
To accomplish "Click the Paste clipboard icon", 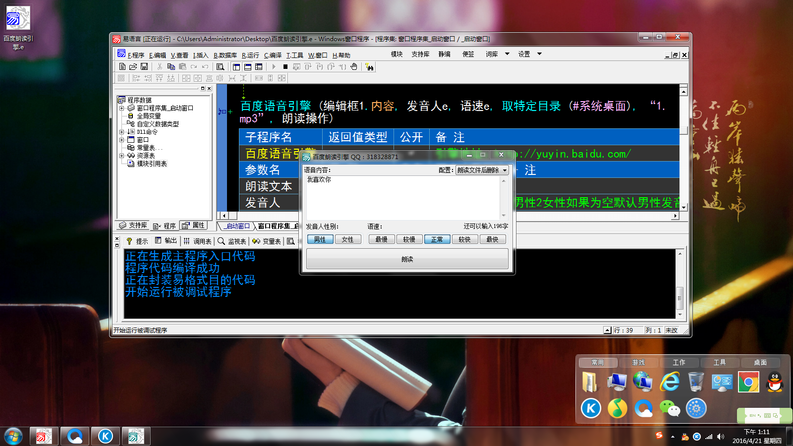I will 182,66.
